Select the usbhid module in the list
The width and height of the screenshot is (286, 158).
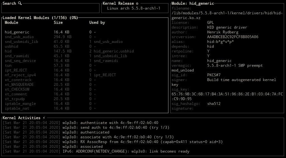(x=11, y=46)
